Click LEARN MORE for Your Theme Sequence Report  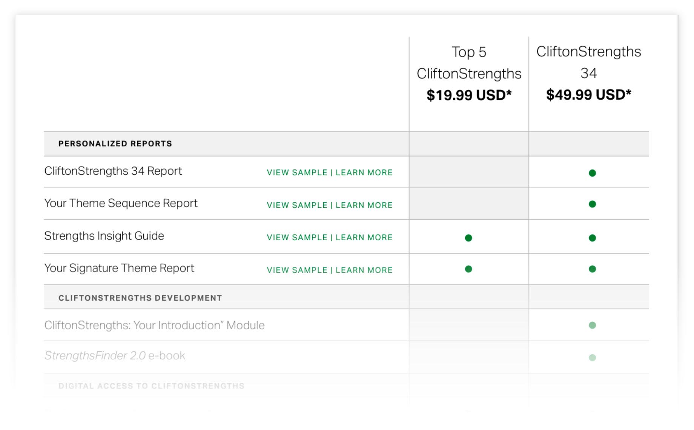pyautogui.click(x=364, y=205)
